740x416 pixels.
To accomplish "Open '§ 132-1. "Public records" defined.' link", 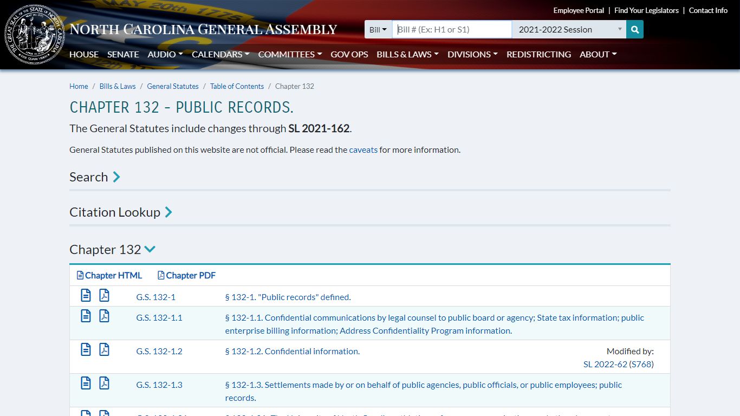I will coord(288,297).
